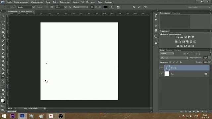Select the Gradient tool
The image size is (212, 119).
(3, 61)
